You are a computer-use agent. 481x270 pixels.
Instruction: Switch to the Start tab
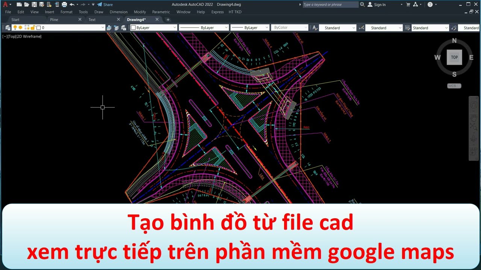(15, 19)
